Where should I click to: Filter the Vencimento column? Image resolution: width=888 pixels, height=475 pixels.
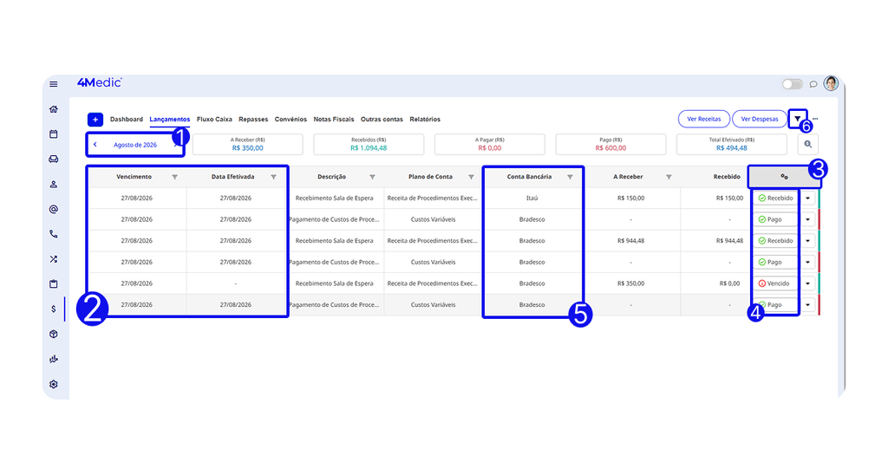[x=175, y=177]
